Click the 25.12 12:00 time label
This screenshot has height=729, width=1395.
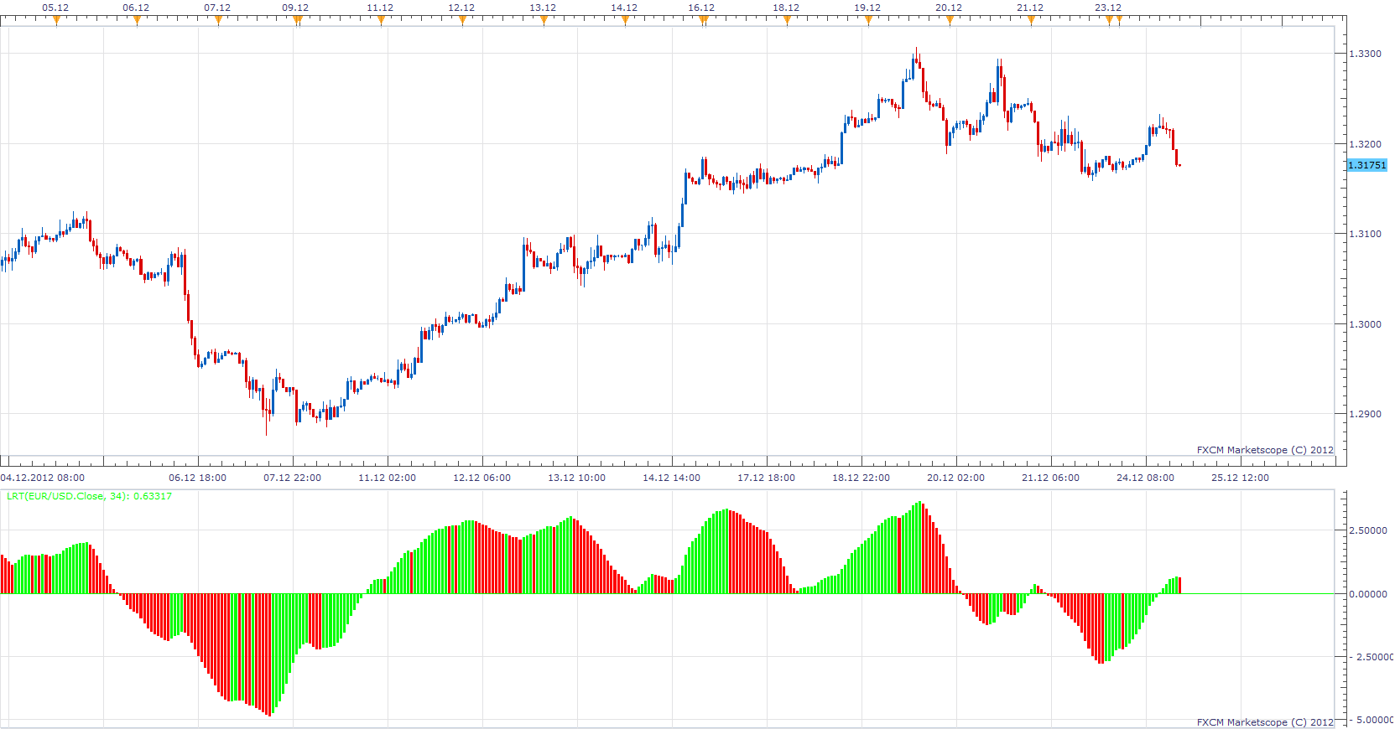pyautogui.click(x=1240, y=478)
